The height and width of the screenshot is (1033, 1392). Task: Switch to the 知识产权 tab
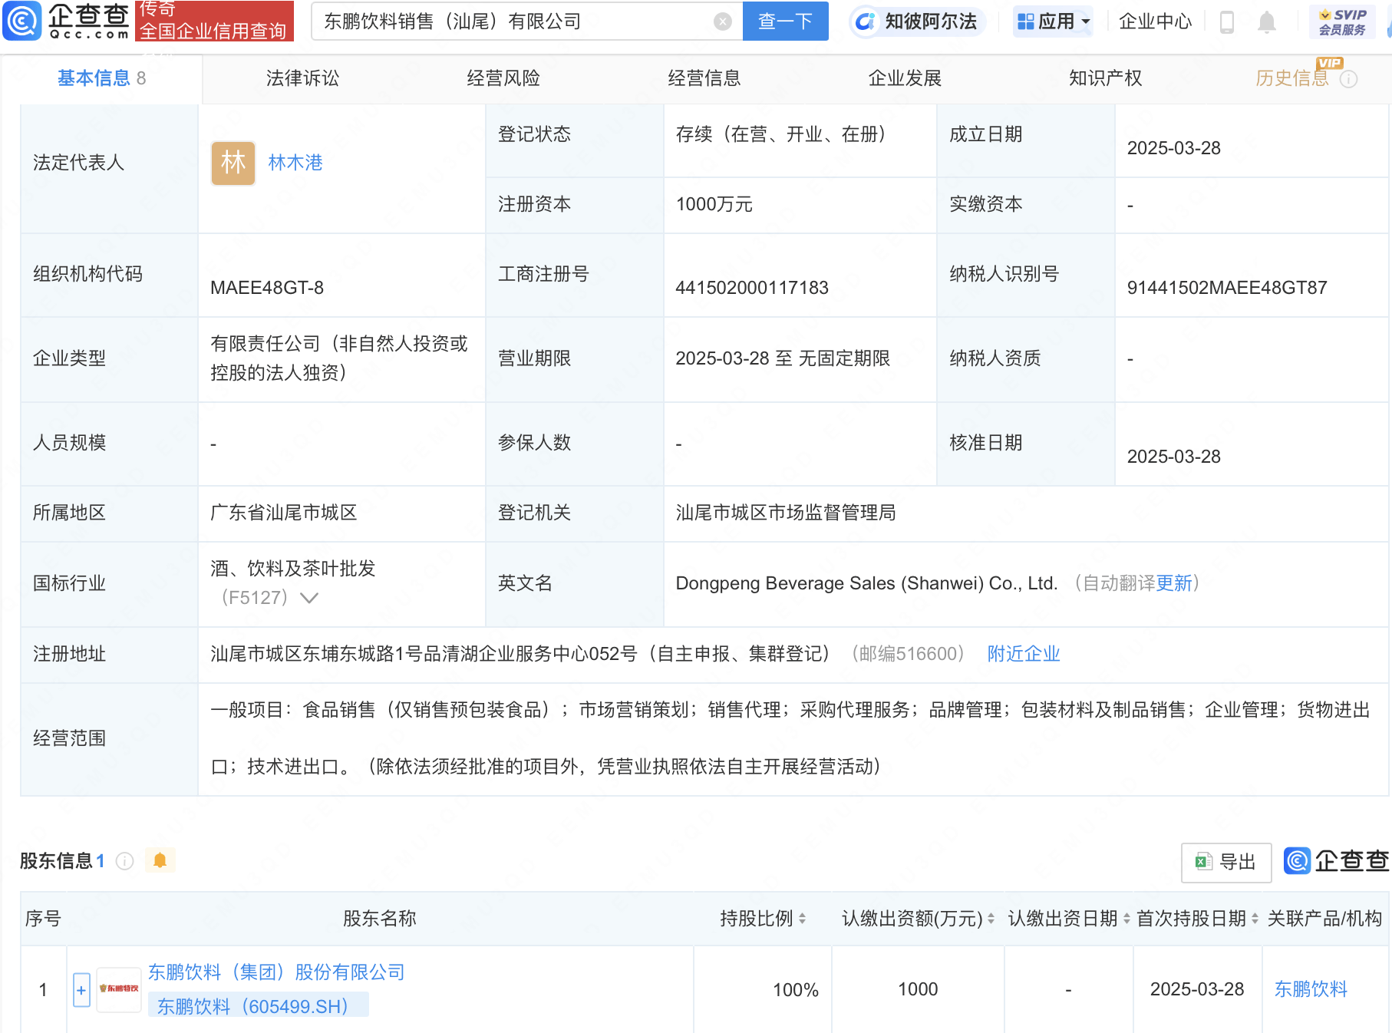coord(1105,78)
